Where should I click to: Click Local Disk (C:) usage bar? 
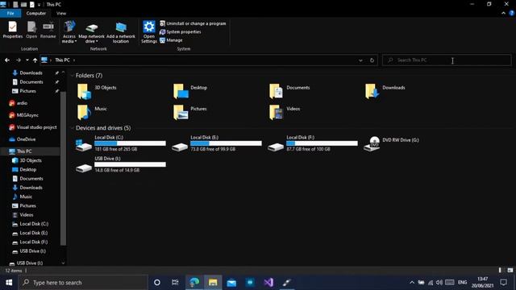point(130,143)
